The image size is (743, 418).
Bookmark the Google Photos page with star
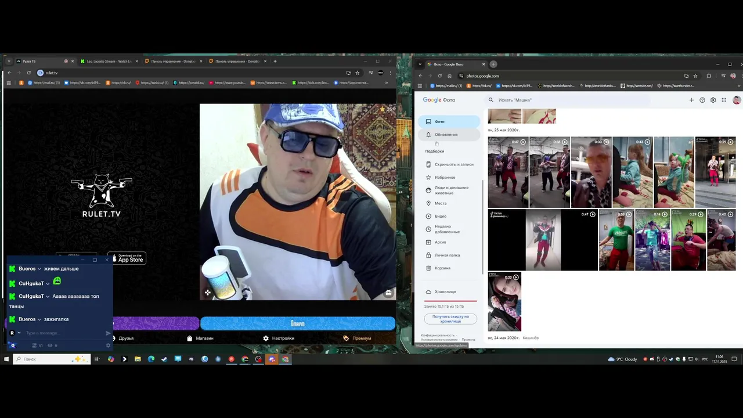(x=695, y=76)
